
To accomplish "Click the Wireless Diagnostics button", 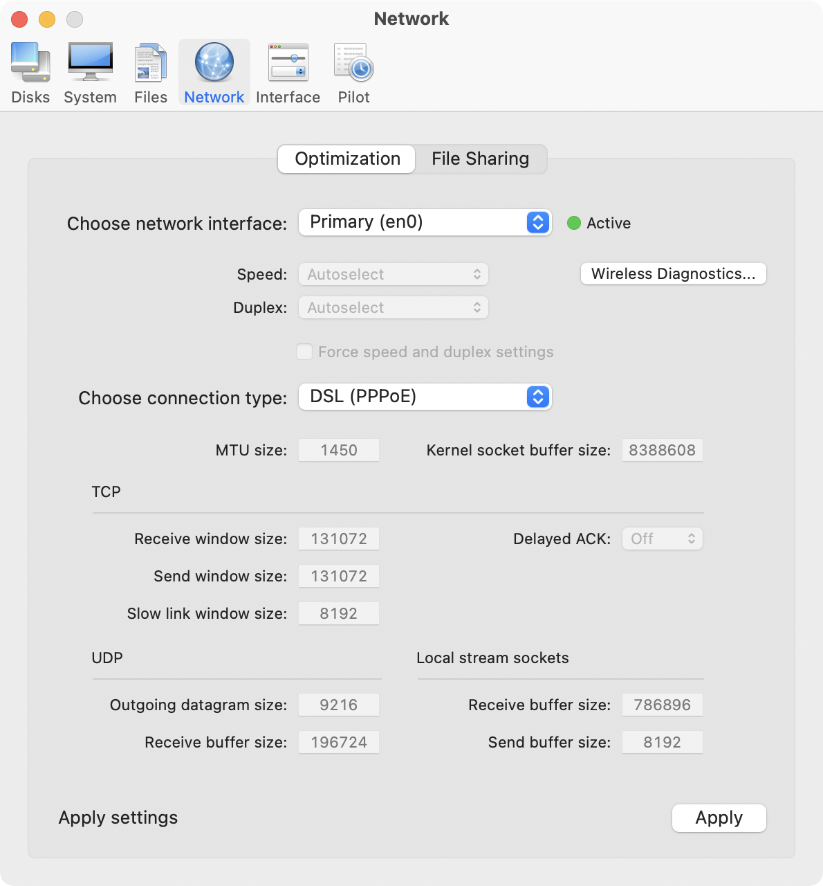I will pyautogui.click(x=673, y=274).
